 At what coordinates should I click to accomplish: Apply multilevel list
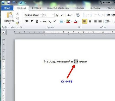[100, 15]
